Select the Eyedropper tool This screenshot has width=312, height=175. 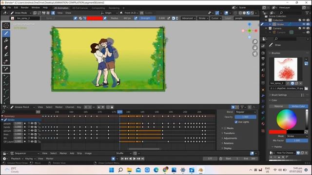pyautogui.click(x=6, y=69)
